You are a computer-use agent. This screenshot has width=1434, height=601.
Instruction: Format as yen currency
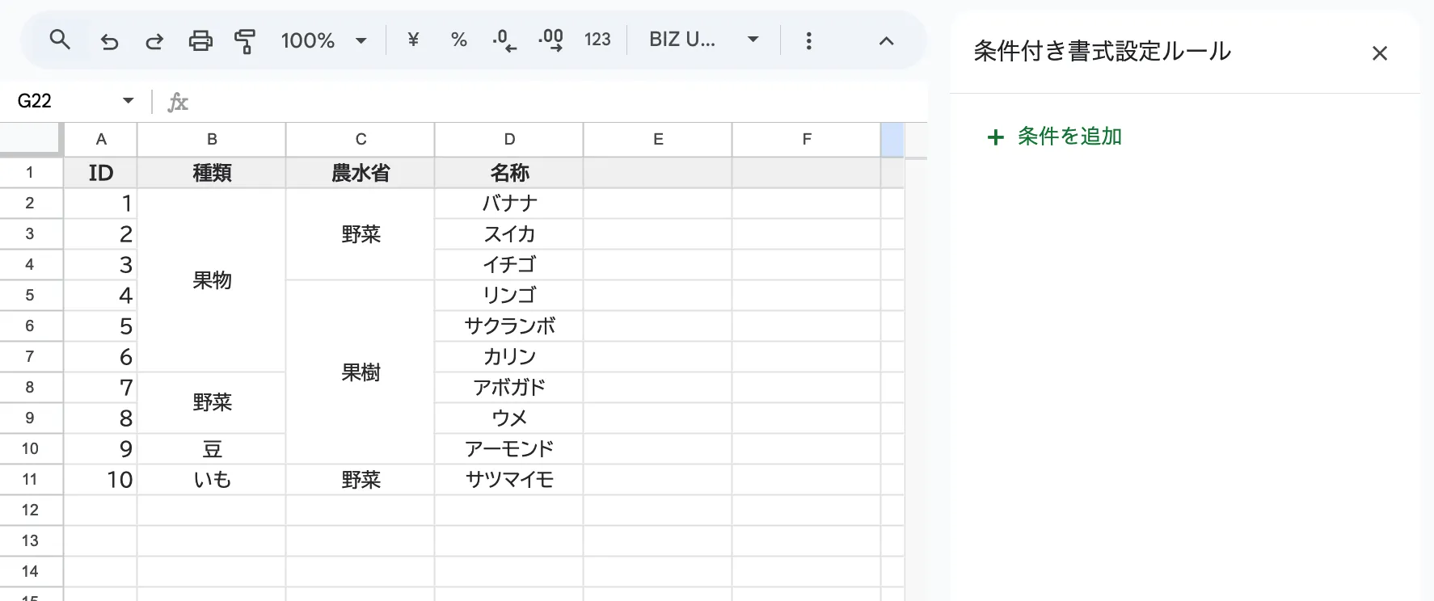[x=413, y=40]
